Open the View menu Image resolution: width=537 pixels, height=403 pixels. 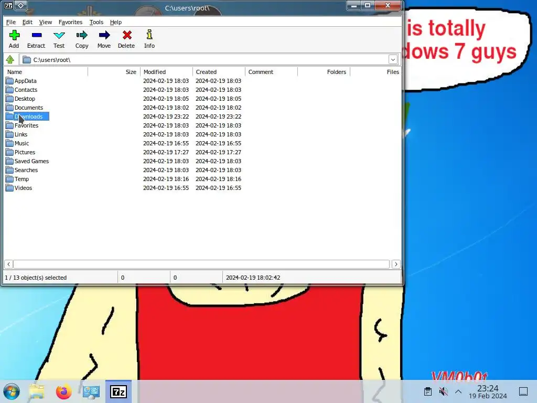tap(46, 22)
